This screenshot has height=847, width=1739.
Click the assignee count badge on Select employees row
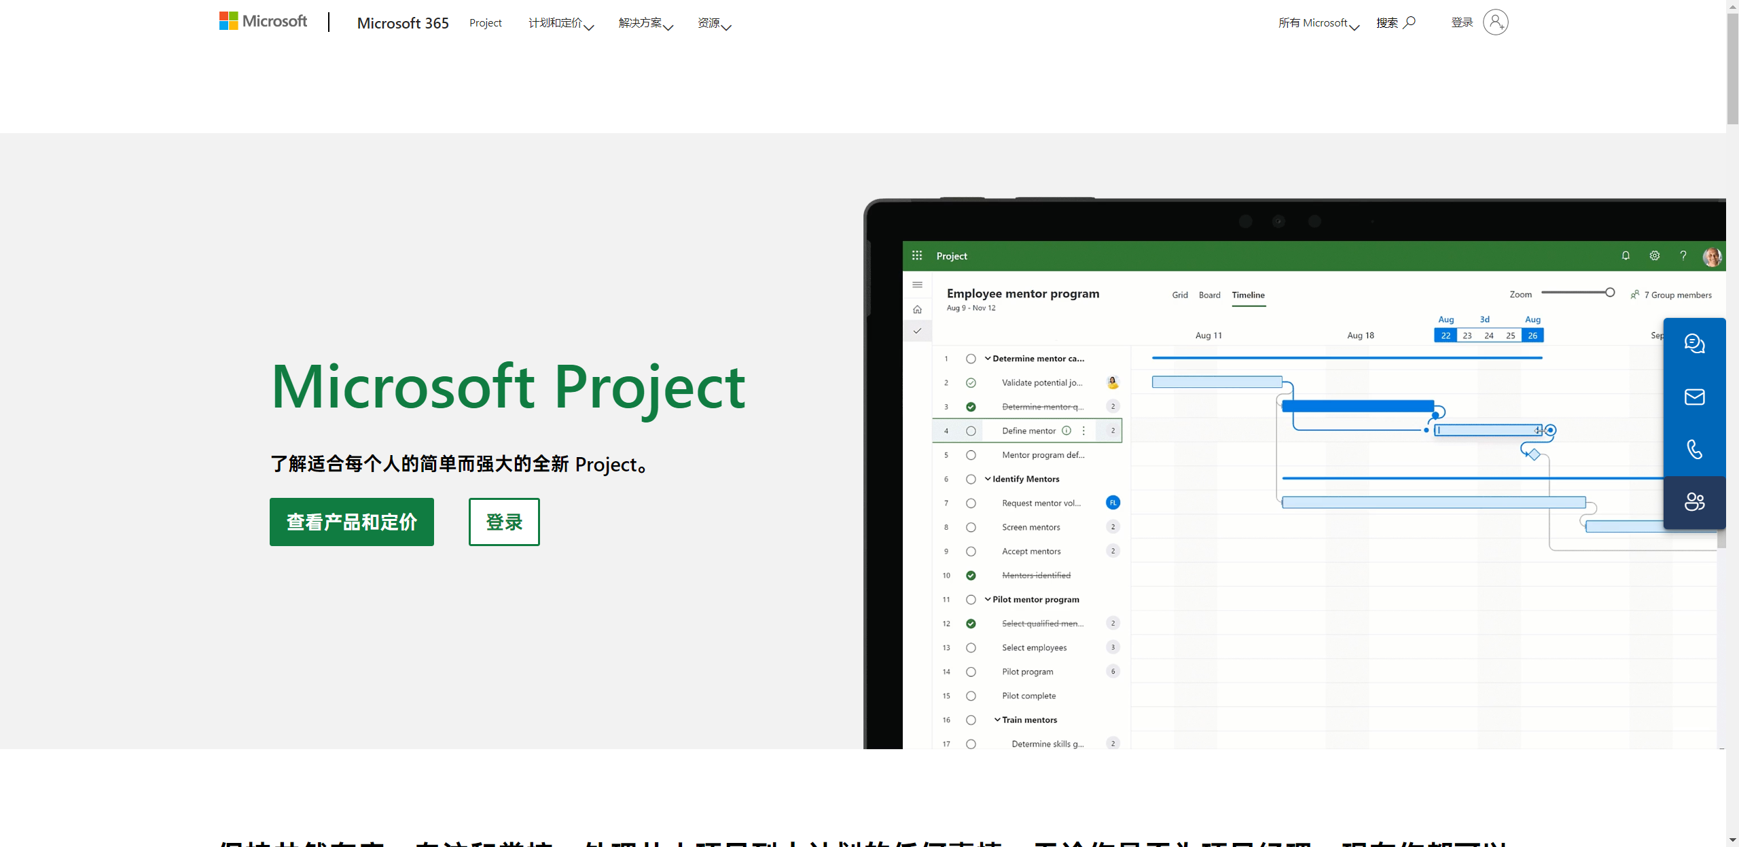1113,647
